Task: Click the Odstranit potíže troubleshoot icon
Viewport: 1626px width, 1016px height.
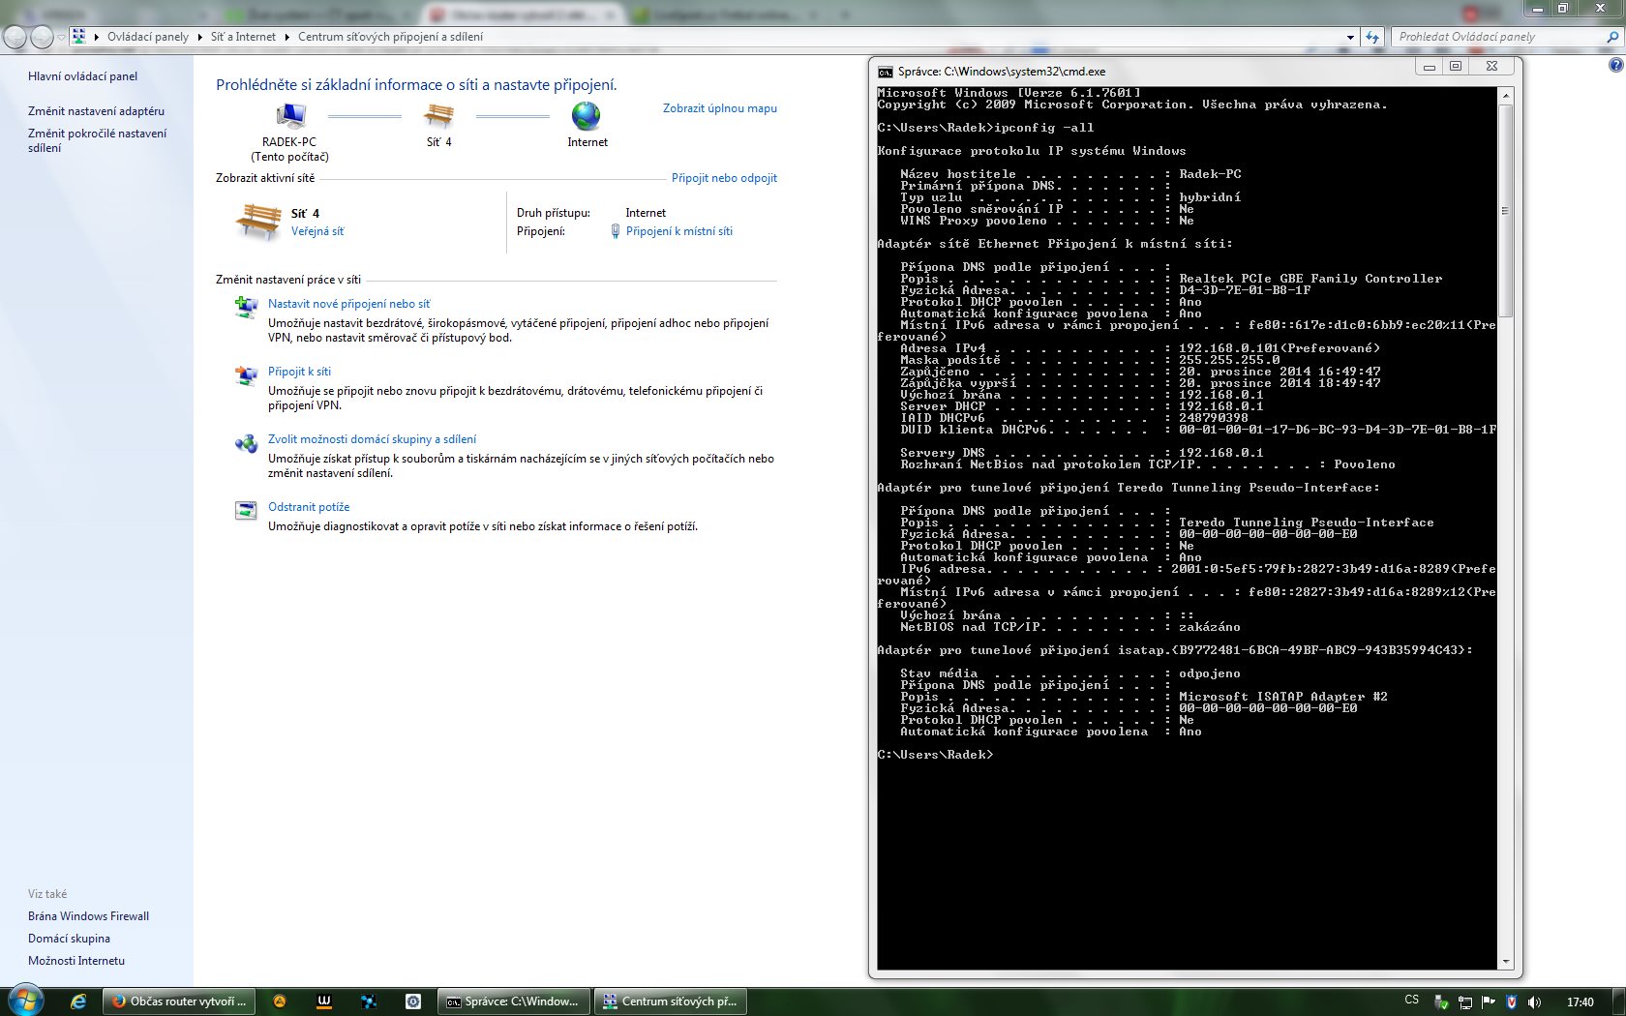Action: 246,510
